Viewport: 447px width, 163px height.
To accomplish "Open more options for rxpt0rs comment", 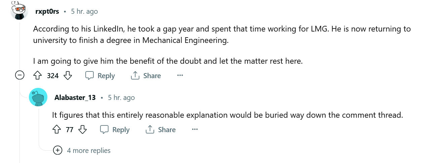I will pyautogui.click(x=180, y=75).
